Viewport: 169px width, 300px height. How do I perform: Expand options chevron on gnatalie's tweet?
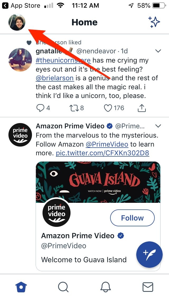(x=158, y=51)
